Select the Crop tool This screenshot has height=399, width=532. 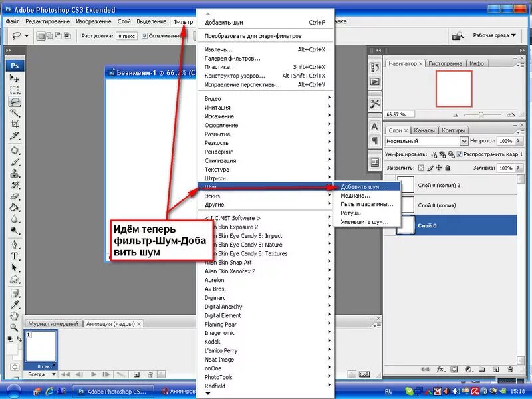tap(14, 124)
